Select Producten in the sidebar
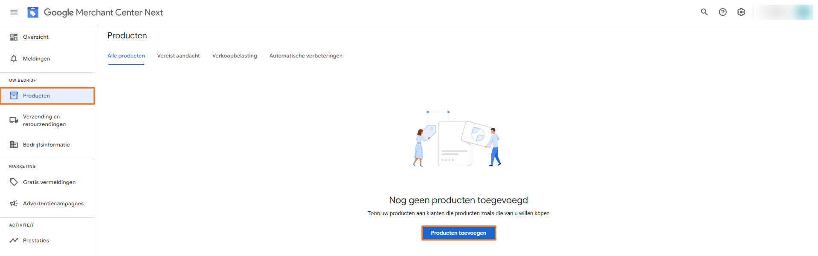Image resolution: width=818 pixels, height=256 pixels. pyautogui.click(x=47, y=95)
